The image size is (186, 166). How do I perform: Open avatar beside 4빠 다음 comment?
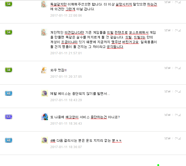pyautogui.click(x=45, y=140)
